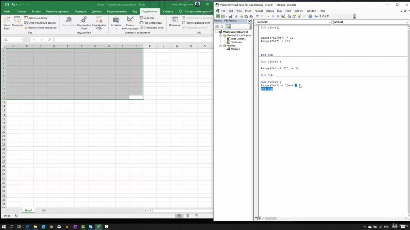
Task: Toggle Folders view in the Project pane
Action: click(228, 27)
